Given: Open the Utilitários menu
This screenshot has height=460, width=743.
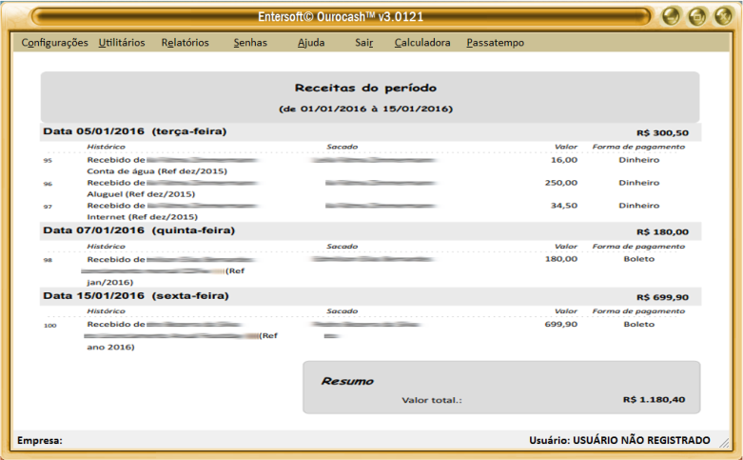Looking at the screenshot, I should 122,43.
